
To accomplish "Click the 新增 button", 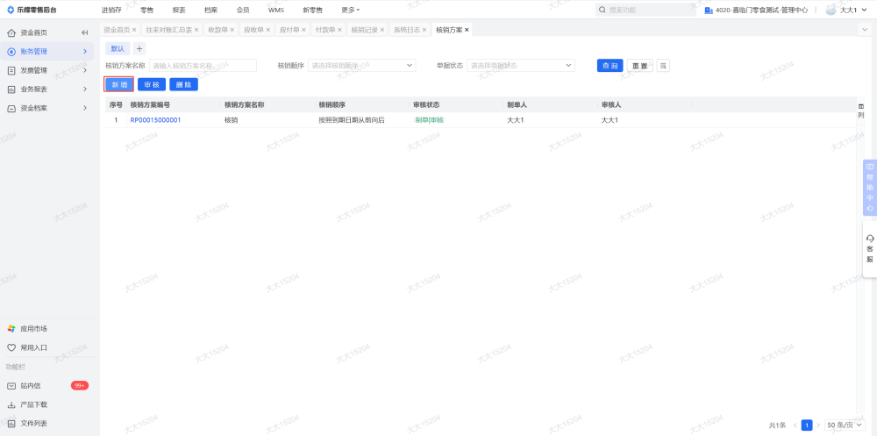I will [119, 84].
